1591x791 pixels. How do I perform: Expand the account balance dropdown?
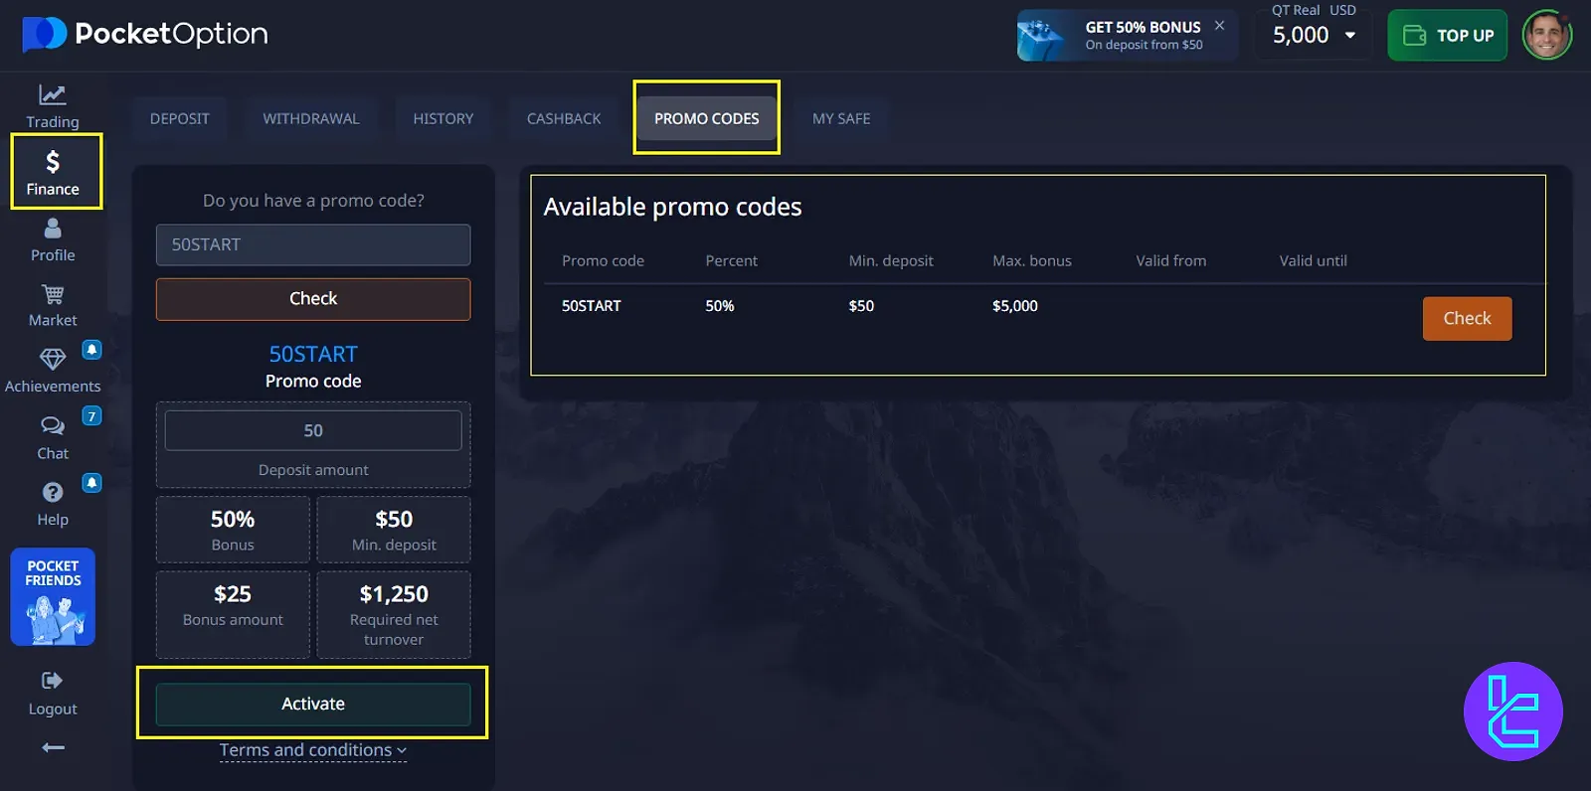coord(1349,36)
